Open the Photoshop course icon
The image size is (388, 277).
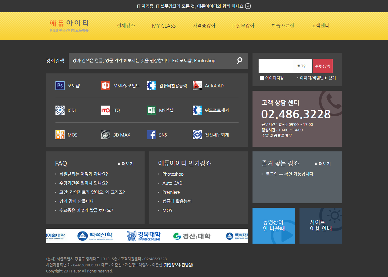(x=60, y=86)
